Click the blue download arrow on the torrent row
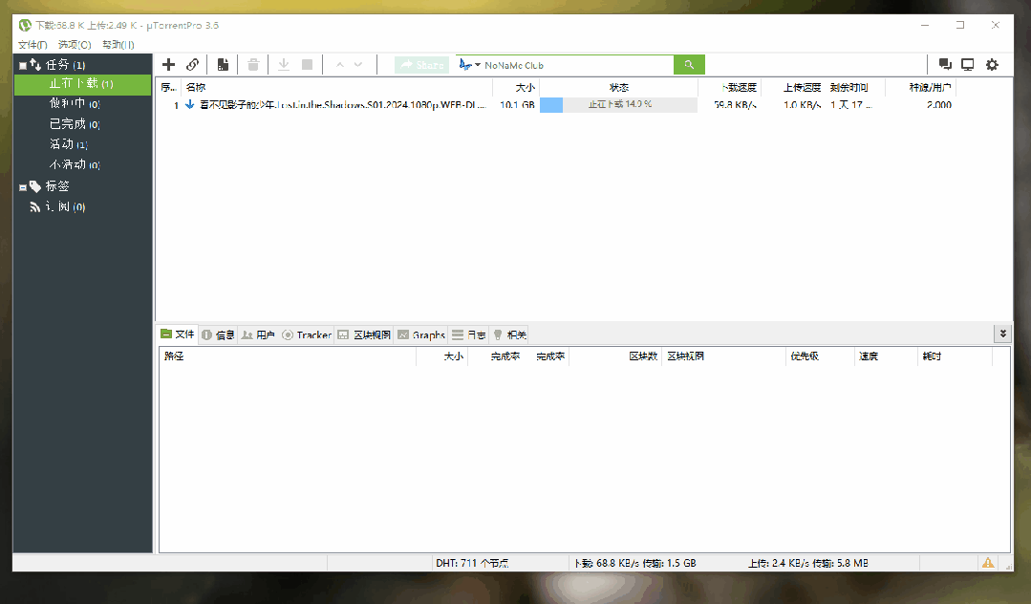 [190, 104]
